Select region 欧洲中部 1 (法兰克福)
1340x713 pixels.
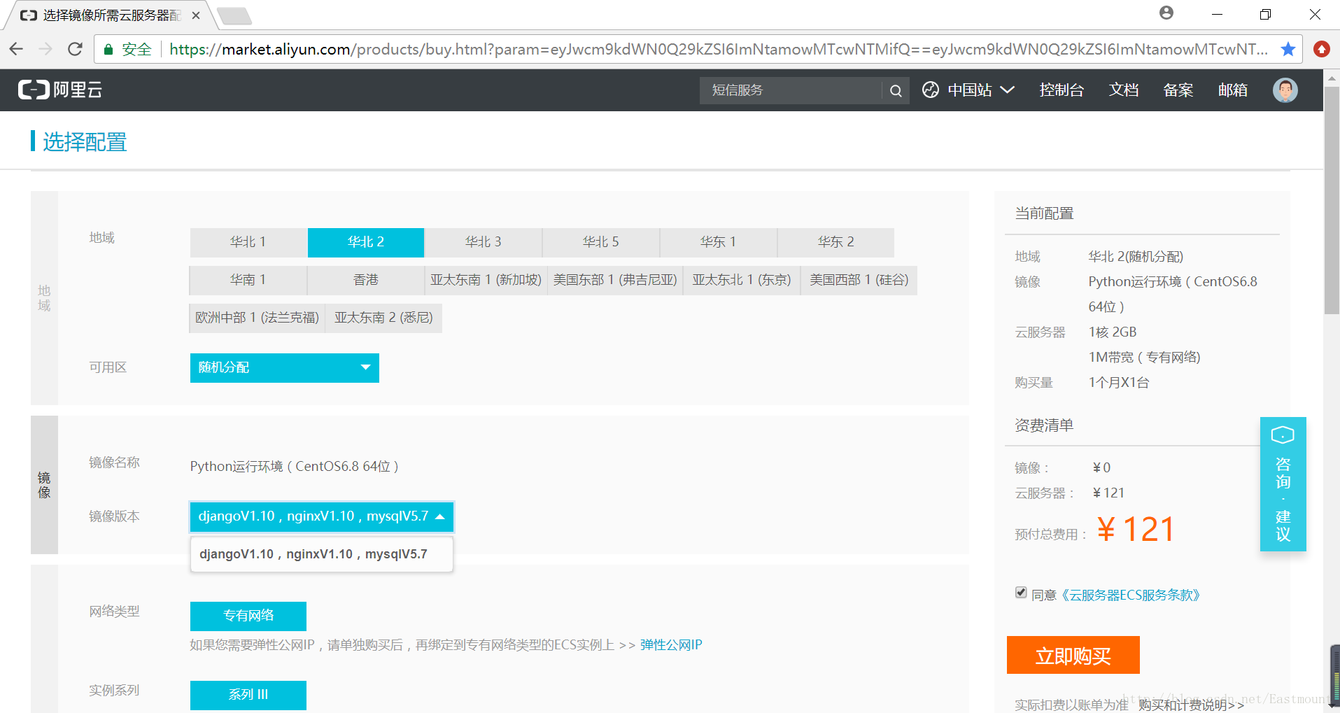pyautogui.click(x=258, y=318)
